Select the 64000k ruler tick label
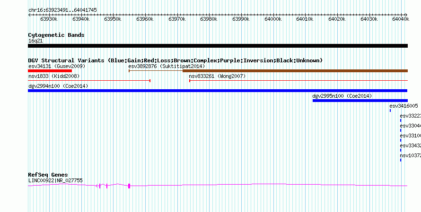This screenshot has width=421, height=212. [x=273, y=19]
